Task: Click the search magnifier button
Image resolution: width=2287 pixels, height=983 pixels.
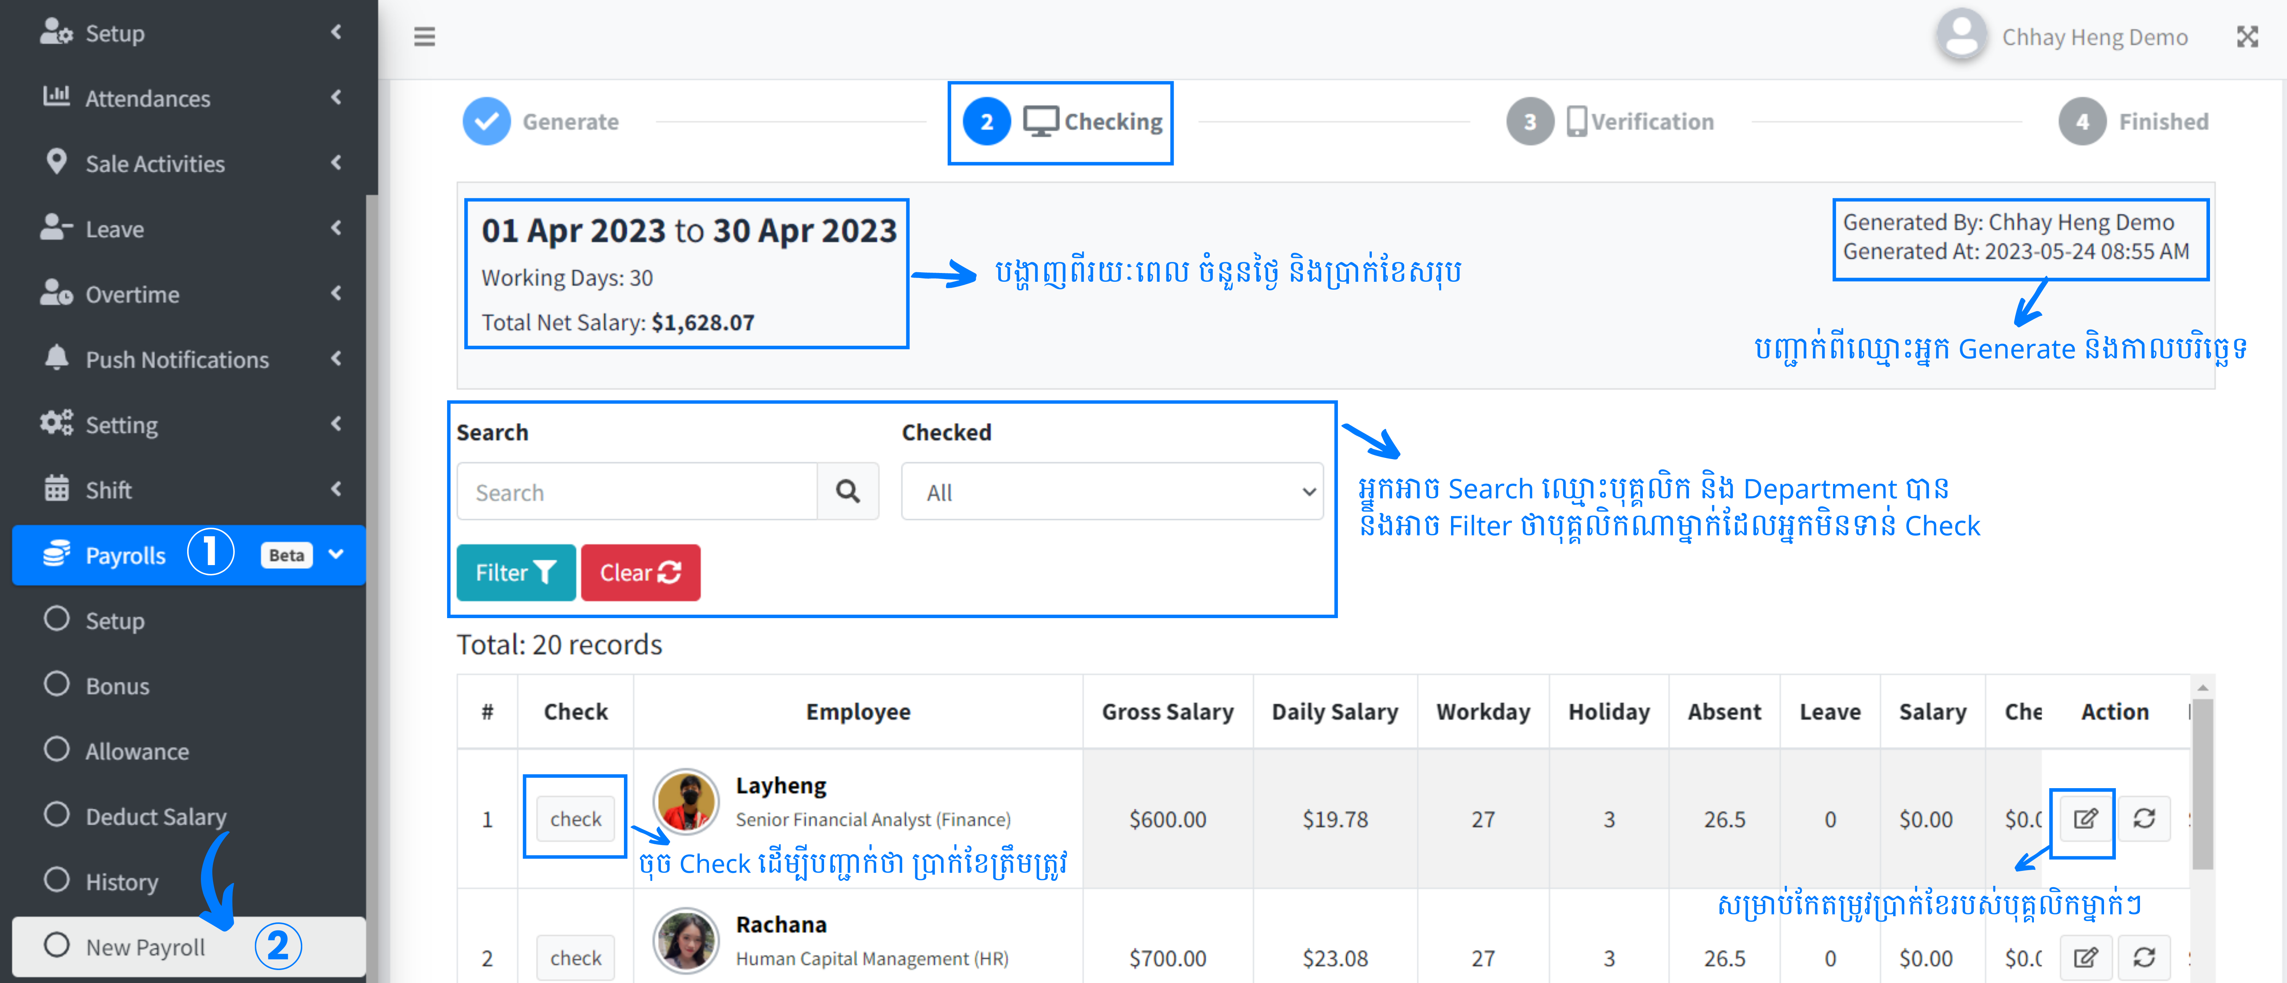Action: click(x=848, y=491)
